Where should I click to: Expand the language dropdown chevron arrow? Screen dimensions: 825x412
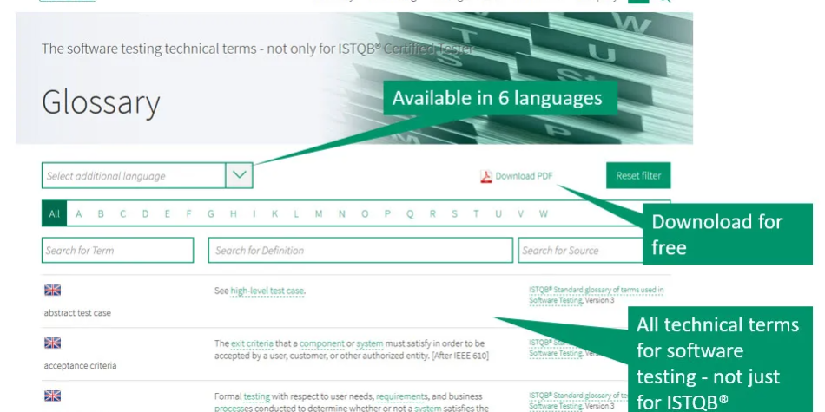tap(240, 175)
